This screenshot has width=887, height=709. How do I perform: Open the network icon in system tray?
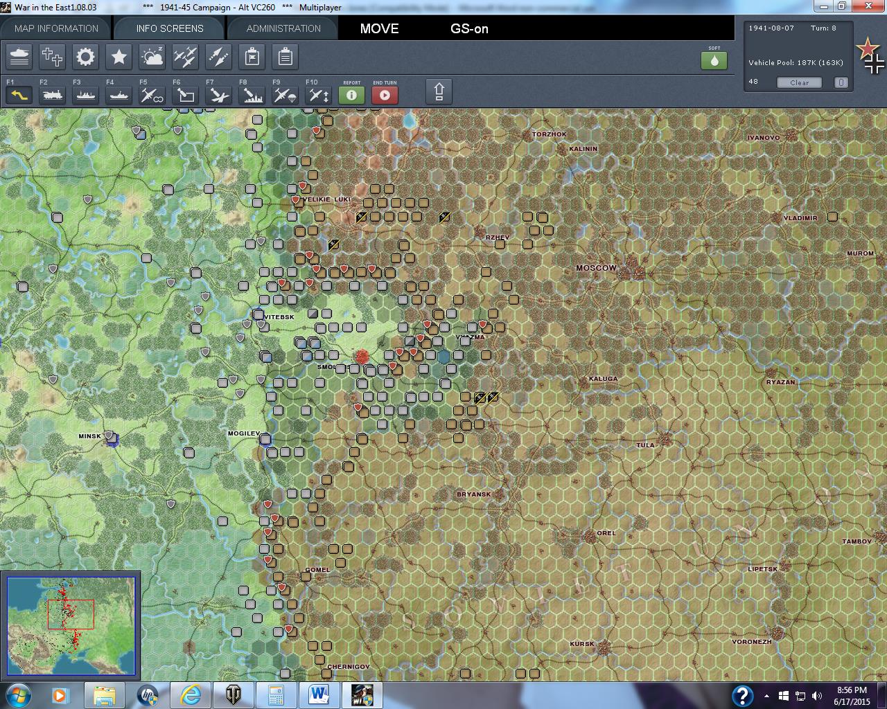[x=800, y=696]
